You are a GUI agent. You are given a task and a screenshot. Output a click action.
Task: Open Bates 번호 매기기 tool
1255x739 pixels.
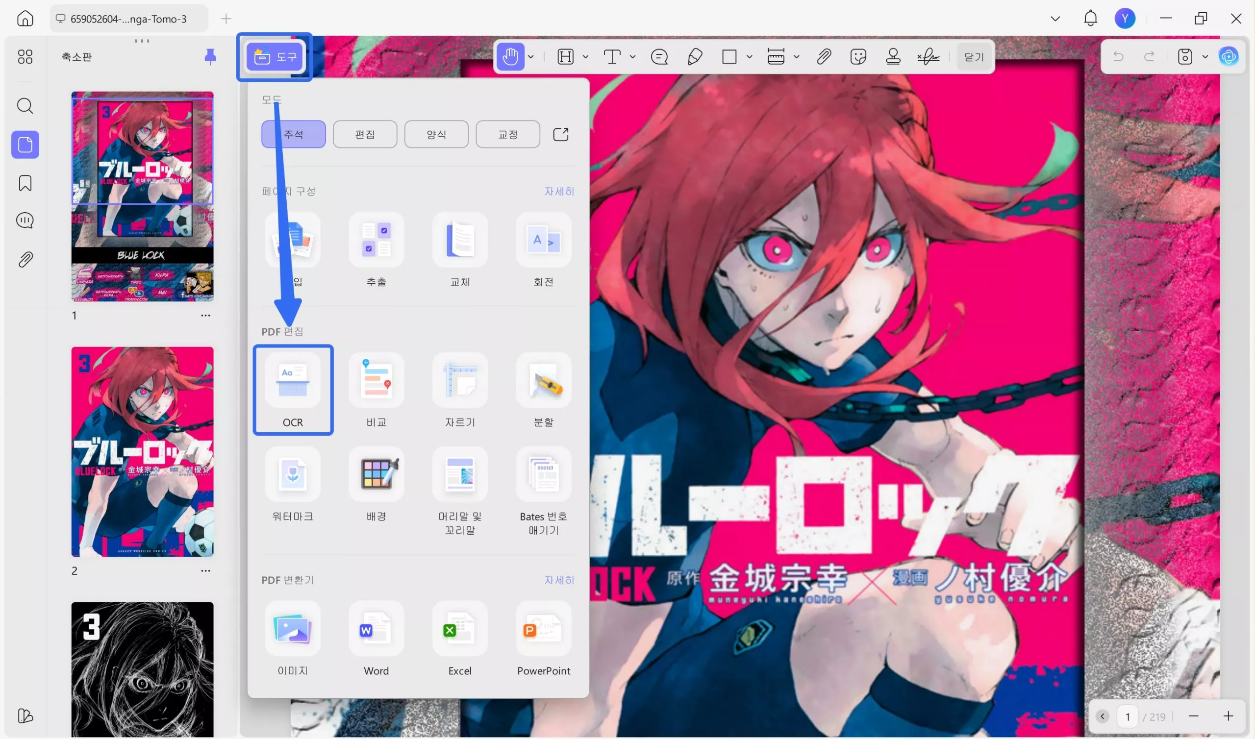click(543, 492)
